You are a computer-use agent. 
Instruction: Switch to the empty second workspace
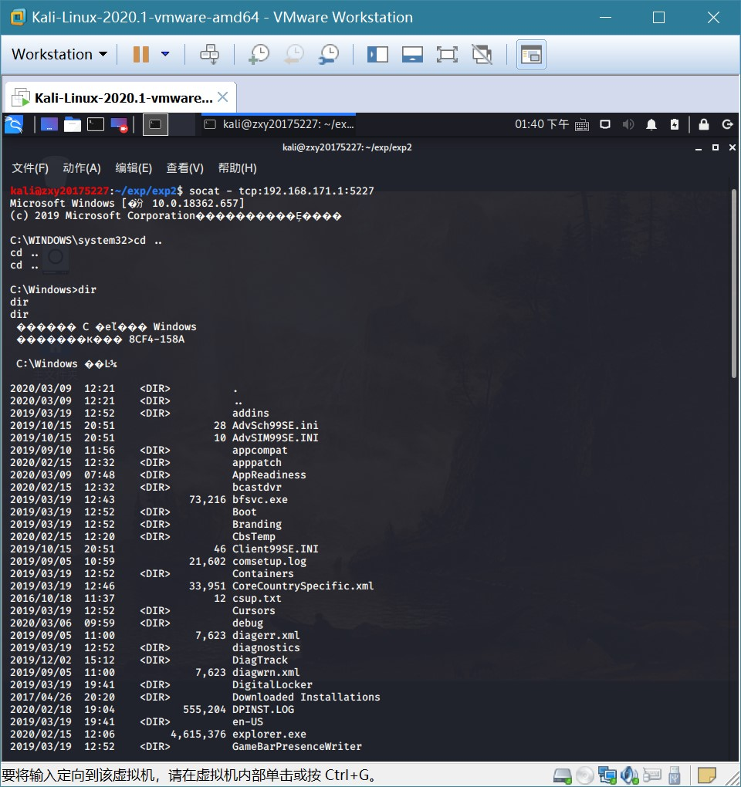pyautogui.click(x=181, y=124)
